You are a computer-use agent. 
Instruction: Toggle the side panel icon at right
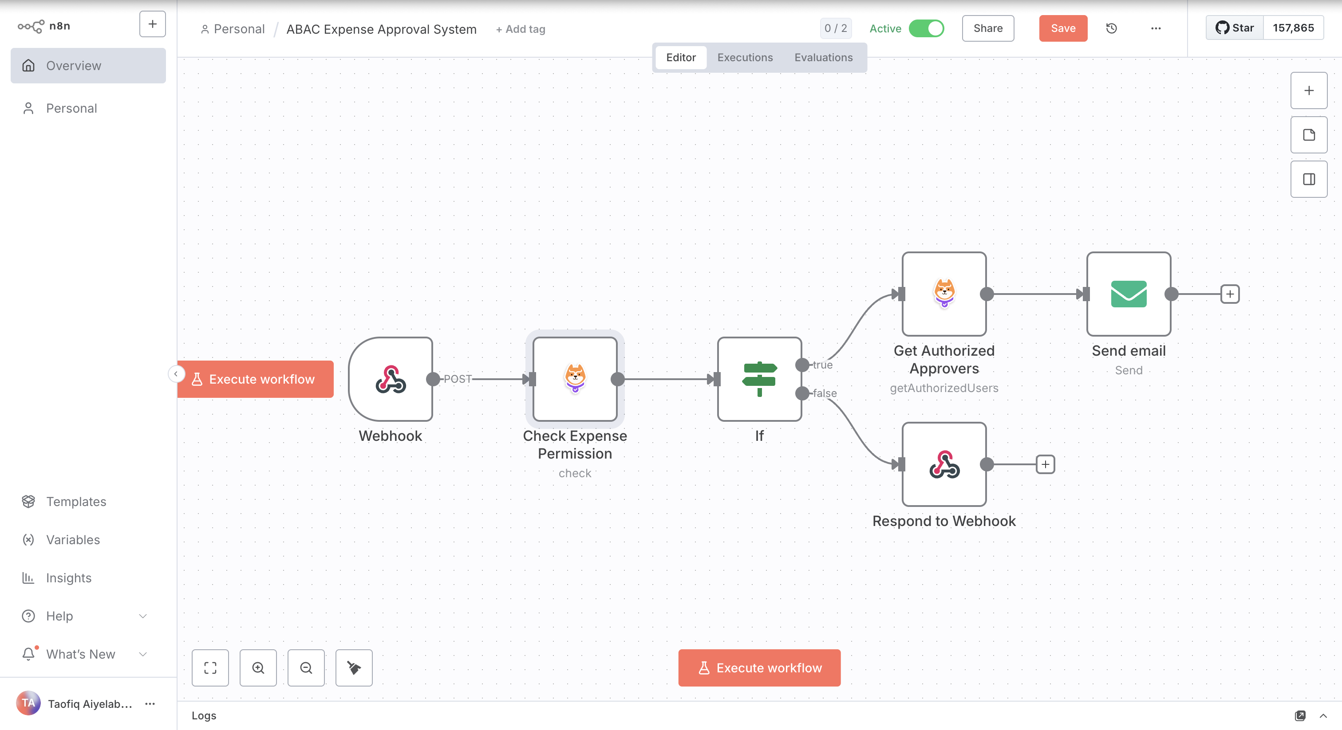point(1309,179)
